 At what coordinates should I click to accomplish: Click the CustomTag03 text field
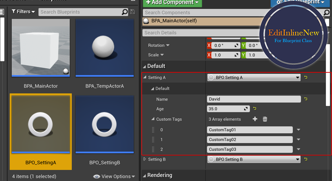[x=250, y=149]
